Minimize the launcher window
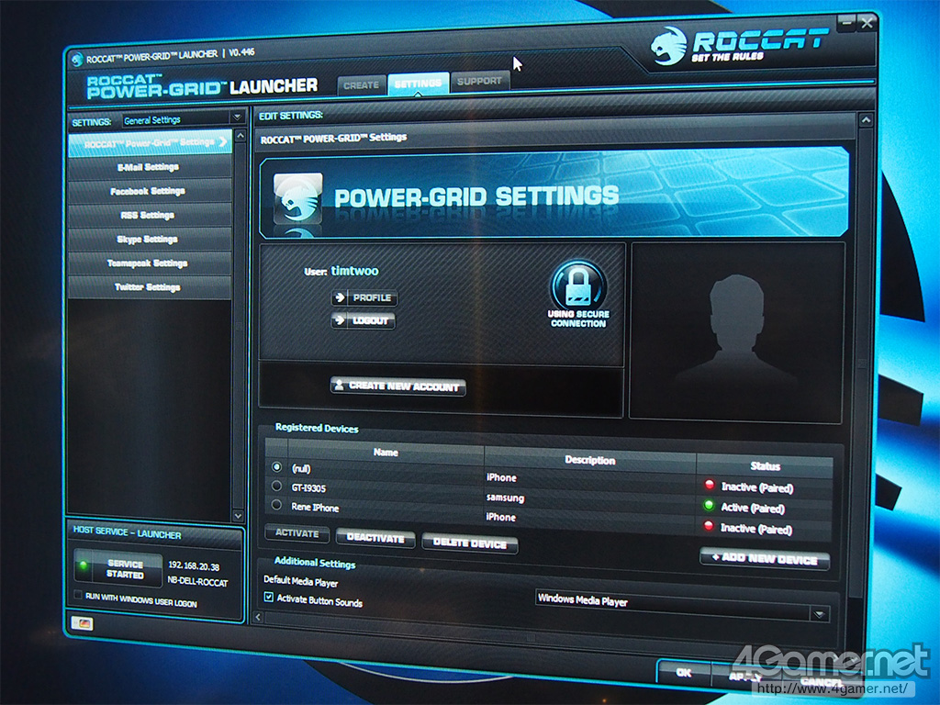This screenshot has width=940, height=705. tap(845, 23)
